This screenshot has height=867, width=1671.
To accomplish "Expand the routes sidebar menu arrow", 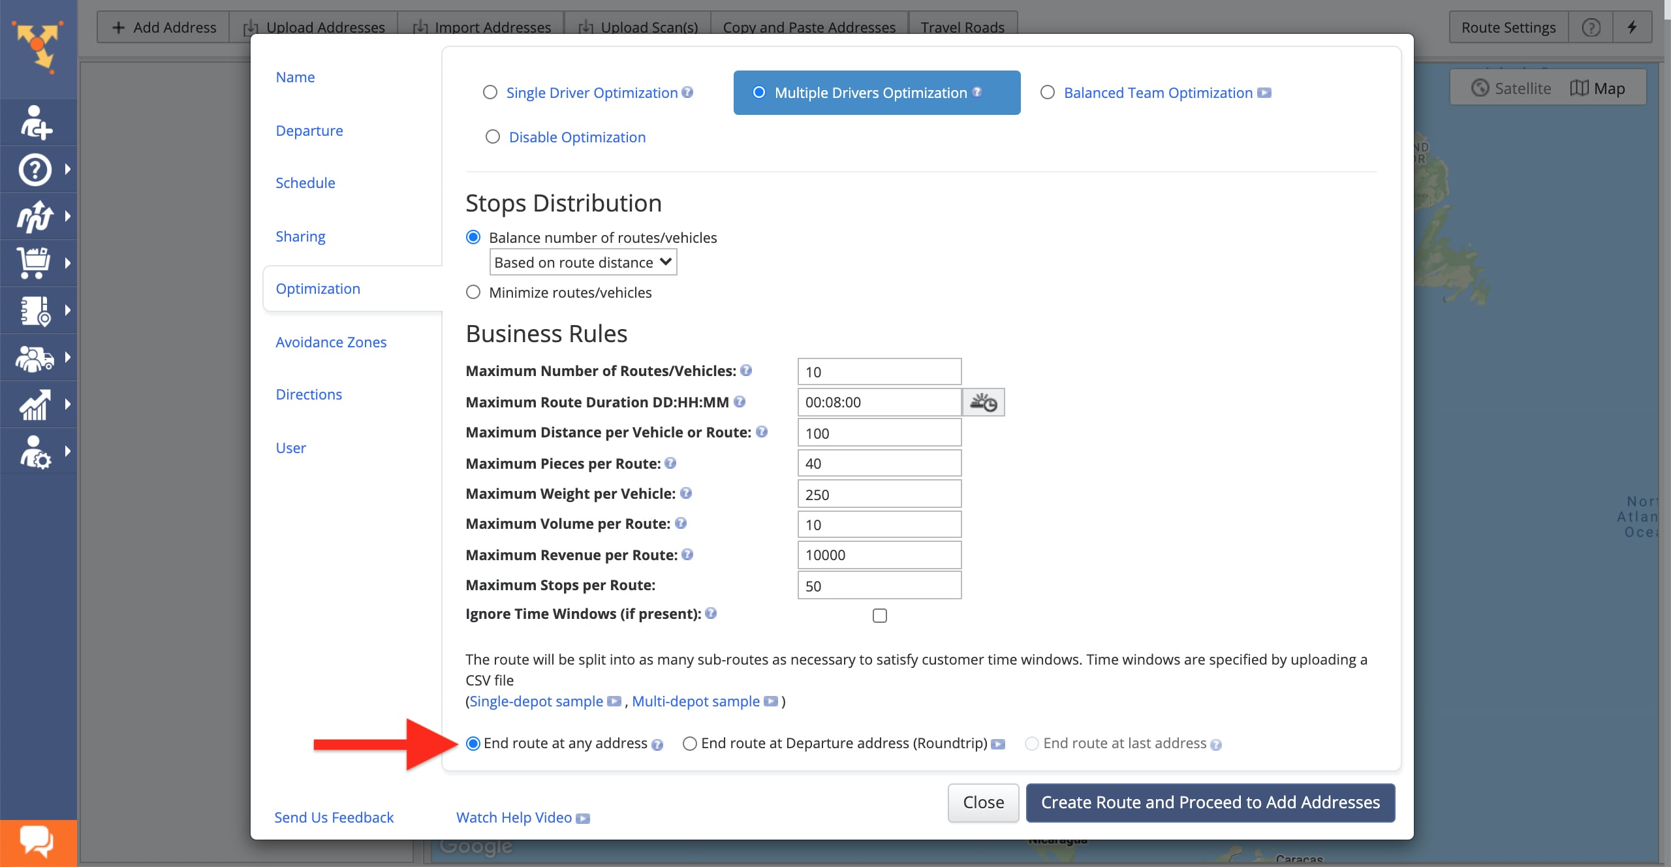I will coord(68,216).
